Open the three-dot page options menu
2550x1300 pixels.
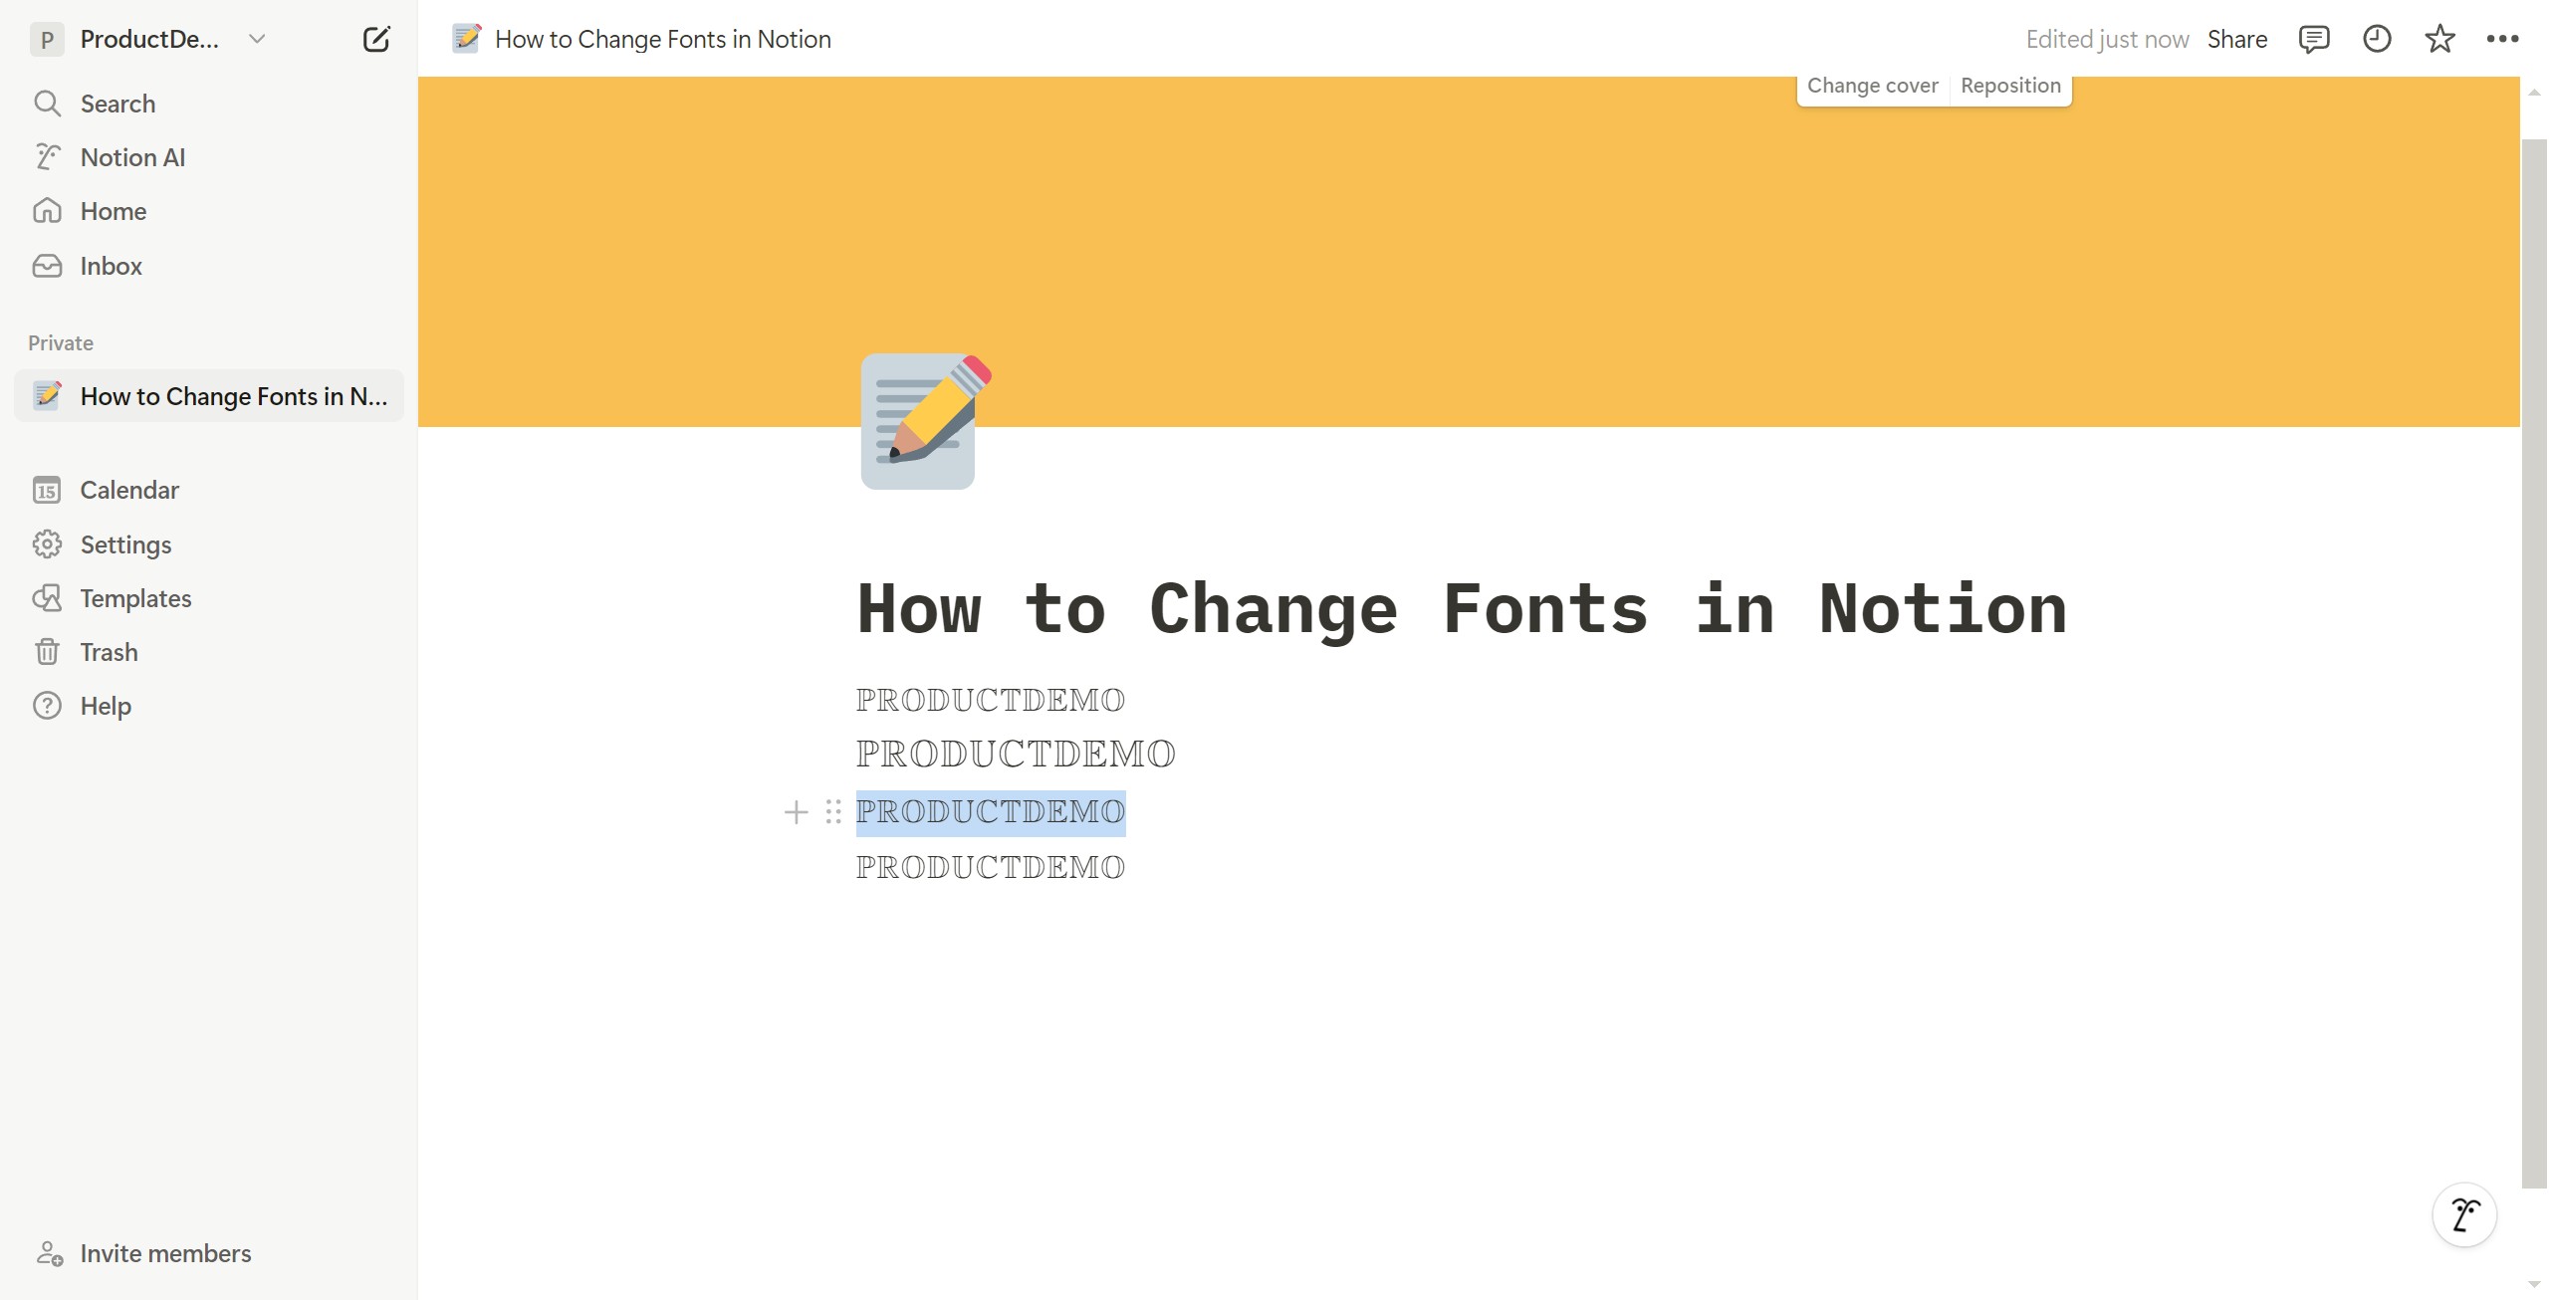[x=2502, y=40]
